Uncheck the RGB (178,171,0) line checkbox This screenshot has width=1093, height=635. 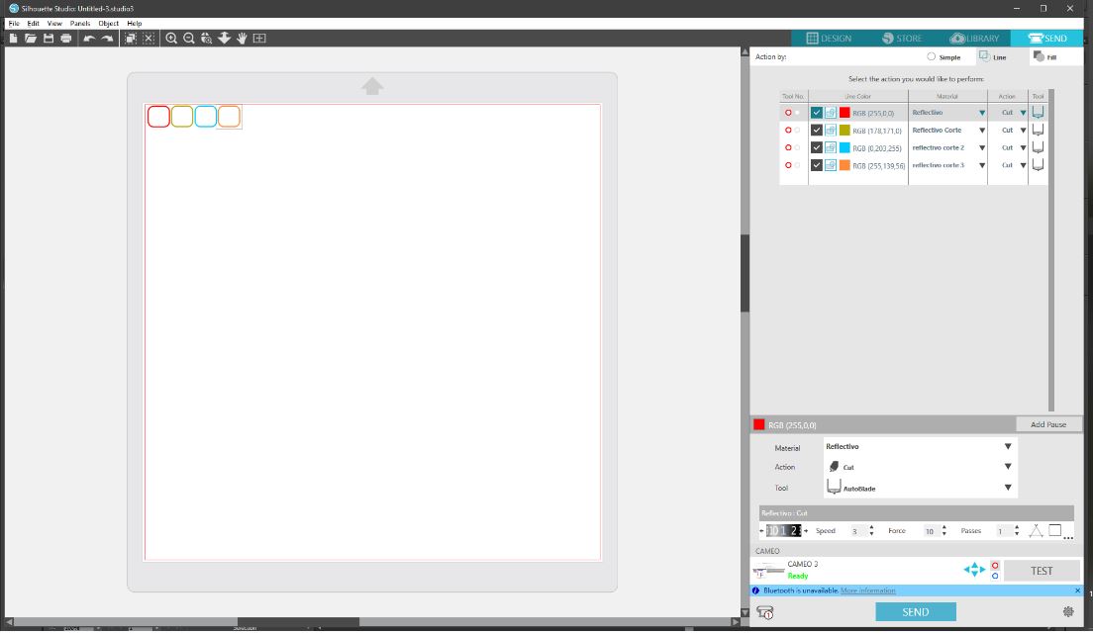pyautogui.click(x=816, y=130)
